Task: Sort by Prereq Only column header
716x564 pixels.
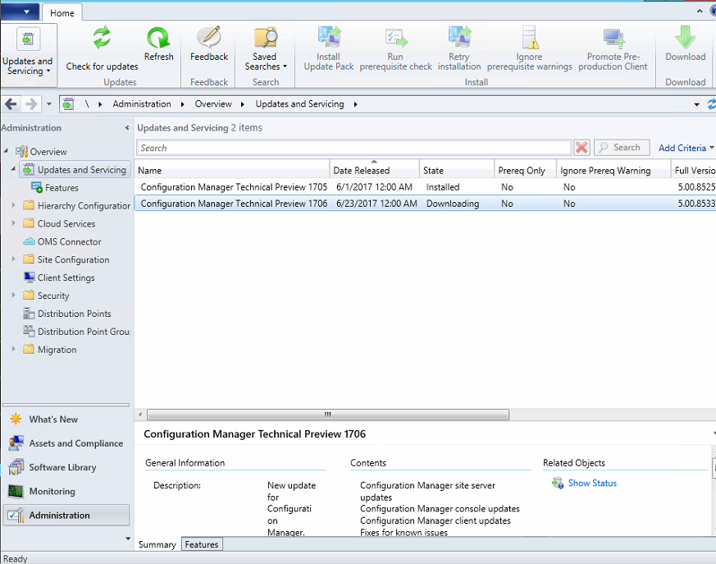Action: (x=525, y=170)
